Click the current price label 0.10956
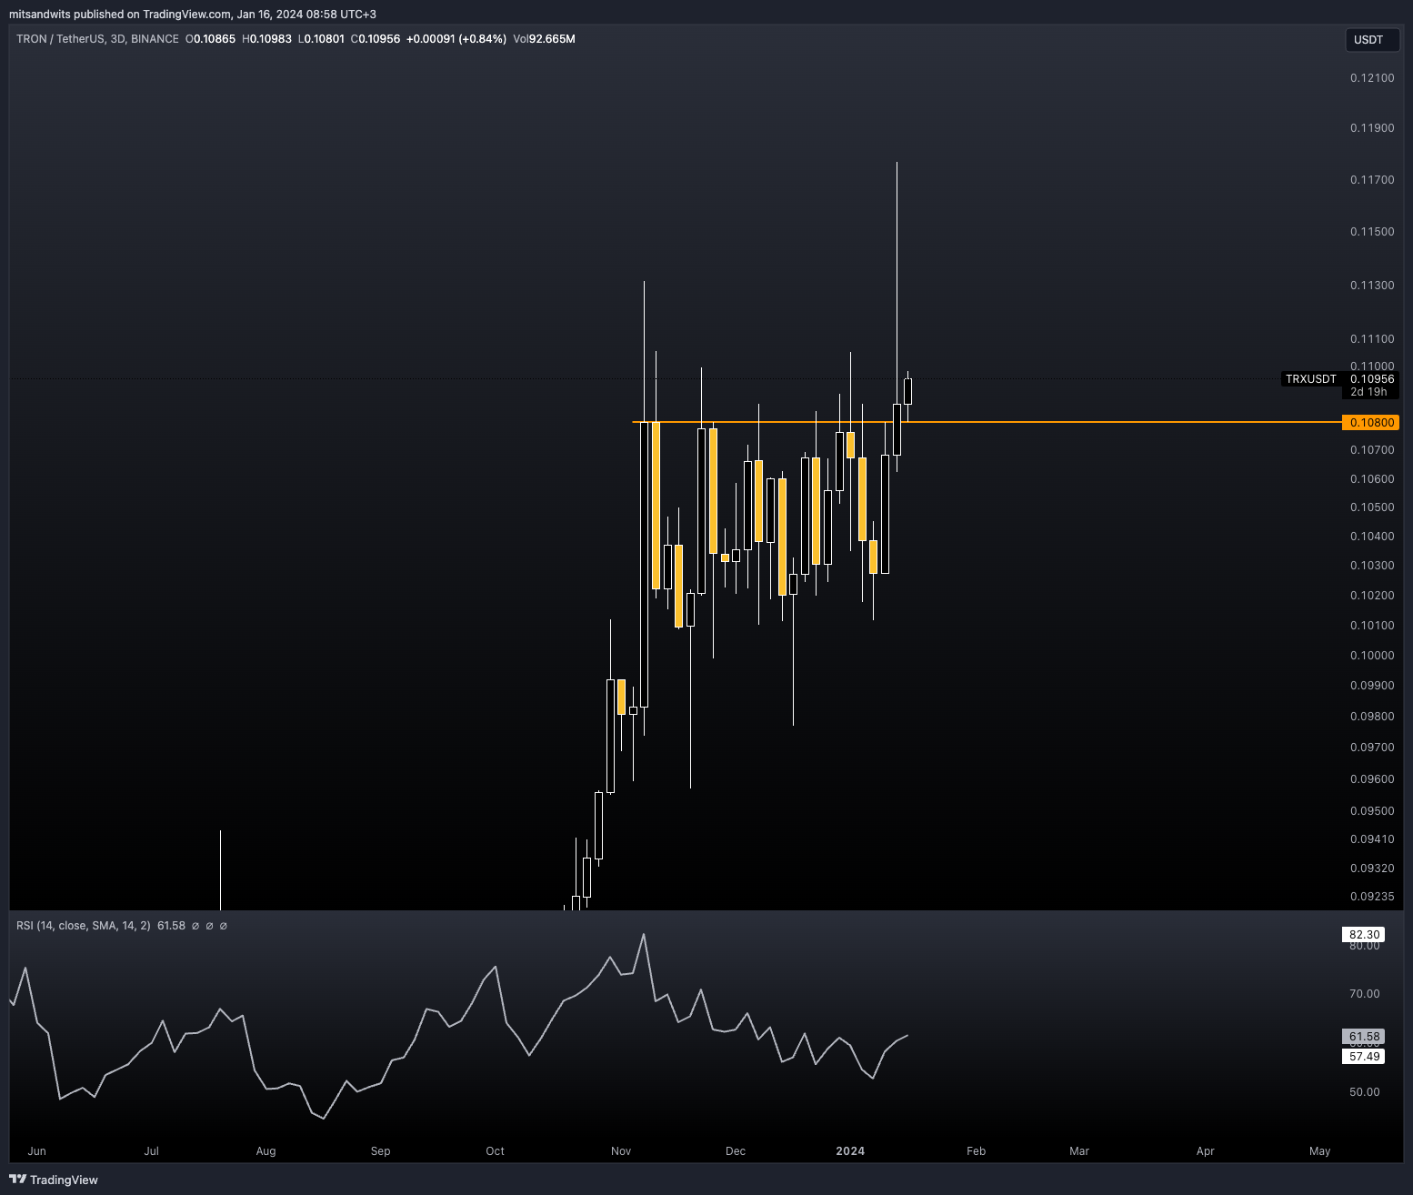Viewport: 1413px width, 1195px height. 1372,379
